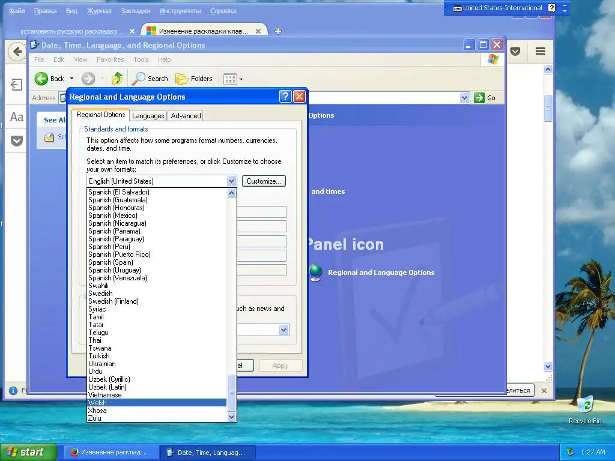Choose Spanish (El Salvador) entry
Screen dimensions: 615x461
click(x=157, y=192)
